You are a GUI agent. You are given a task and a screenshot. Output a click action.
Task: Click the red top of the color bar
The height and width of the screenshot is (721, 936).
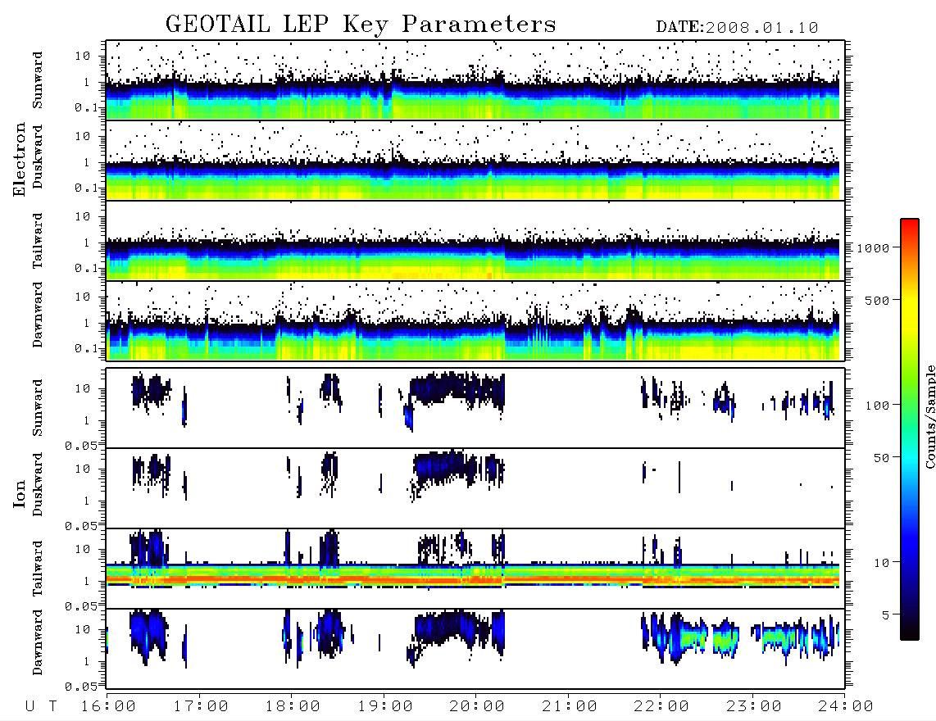tap(910, 229)
